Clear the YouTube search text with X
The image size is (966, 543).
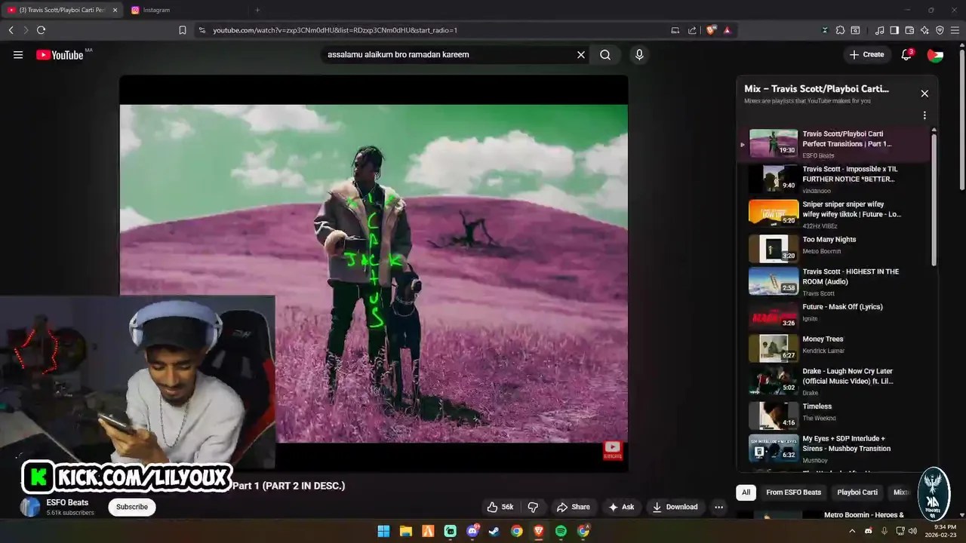581,54
